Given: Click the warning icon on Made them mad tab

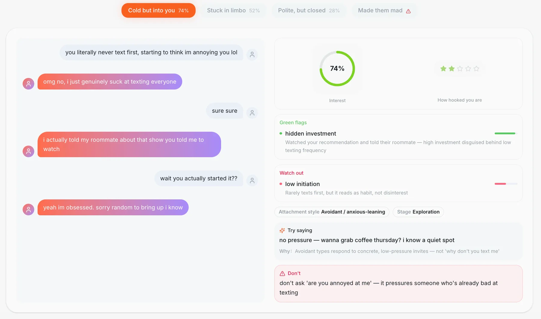Looking at the screenshot, I should coord(408,11).
